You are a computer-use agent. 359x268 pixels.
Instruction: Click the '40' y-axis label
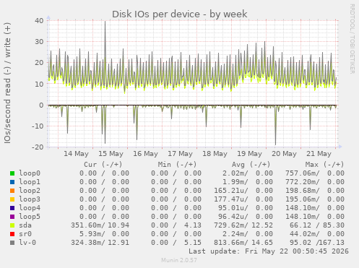(x=39, y=20)
